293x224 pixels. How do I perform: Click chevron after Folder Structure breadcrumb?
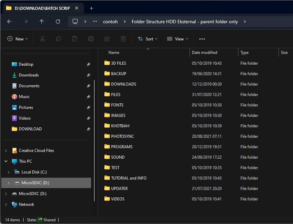pyautogui.click(x=245, y=22)
